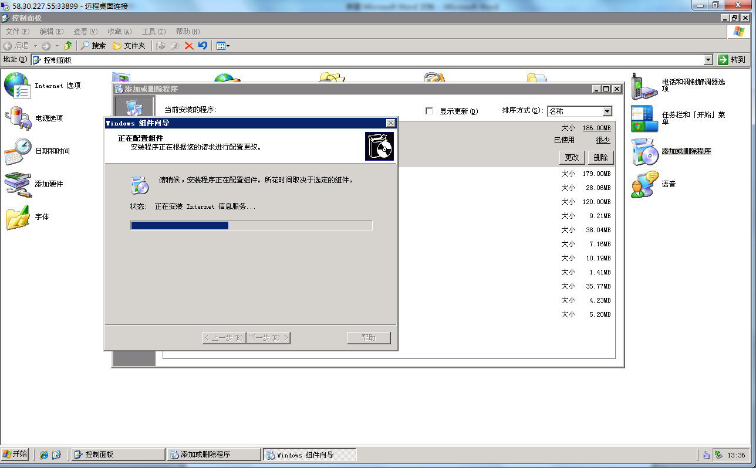Click the 更改 button
The image size is (756, 468).
click(x=572, y=157)
